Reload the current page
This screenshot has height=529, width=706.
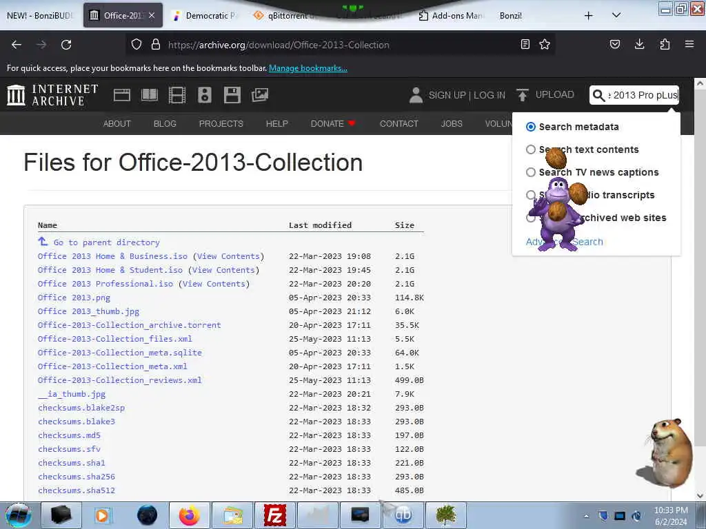66,45
